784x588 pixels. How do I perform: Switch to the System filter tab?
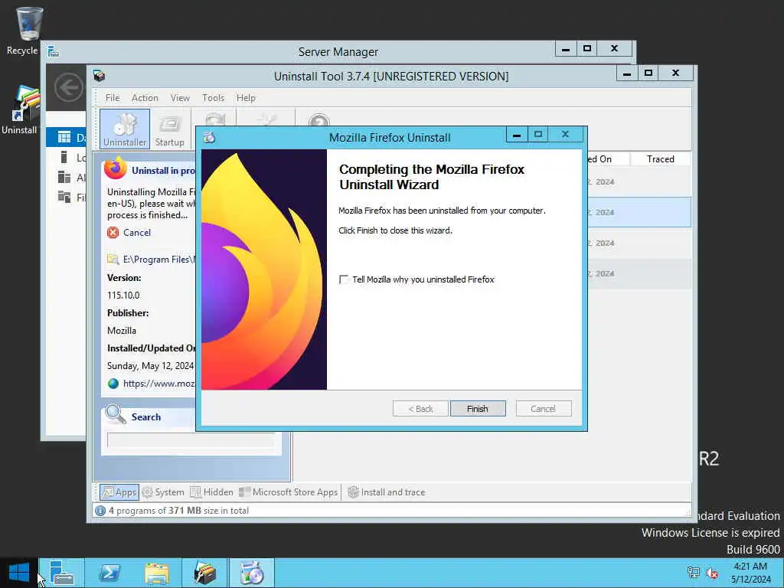pos(163,492)
